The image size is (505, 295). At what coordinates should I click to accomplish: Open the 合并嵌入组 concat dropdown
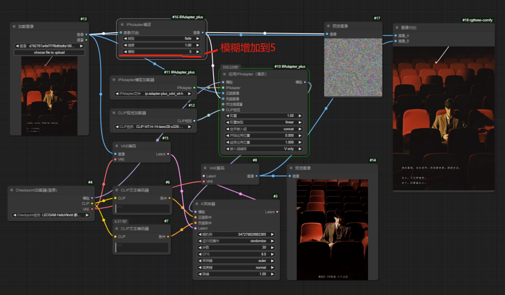(264, 129)
